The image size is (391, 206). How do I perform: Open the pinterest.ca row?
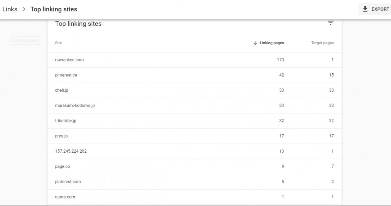(x=66, y=75)
